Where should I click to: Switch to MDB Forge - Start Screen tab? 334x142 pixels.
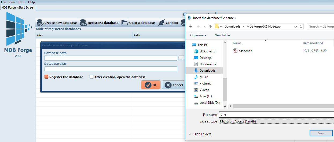(x=18, y=7)
